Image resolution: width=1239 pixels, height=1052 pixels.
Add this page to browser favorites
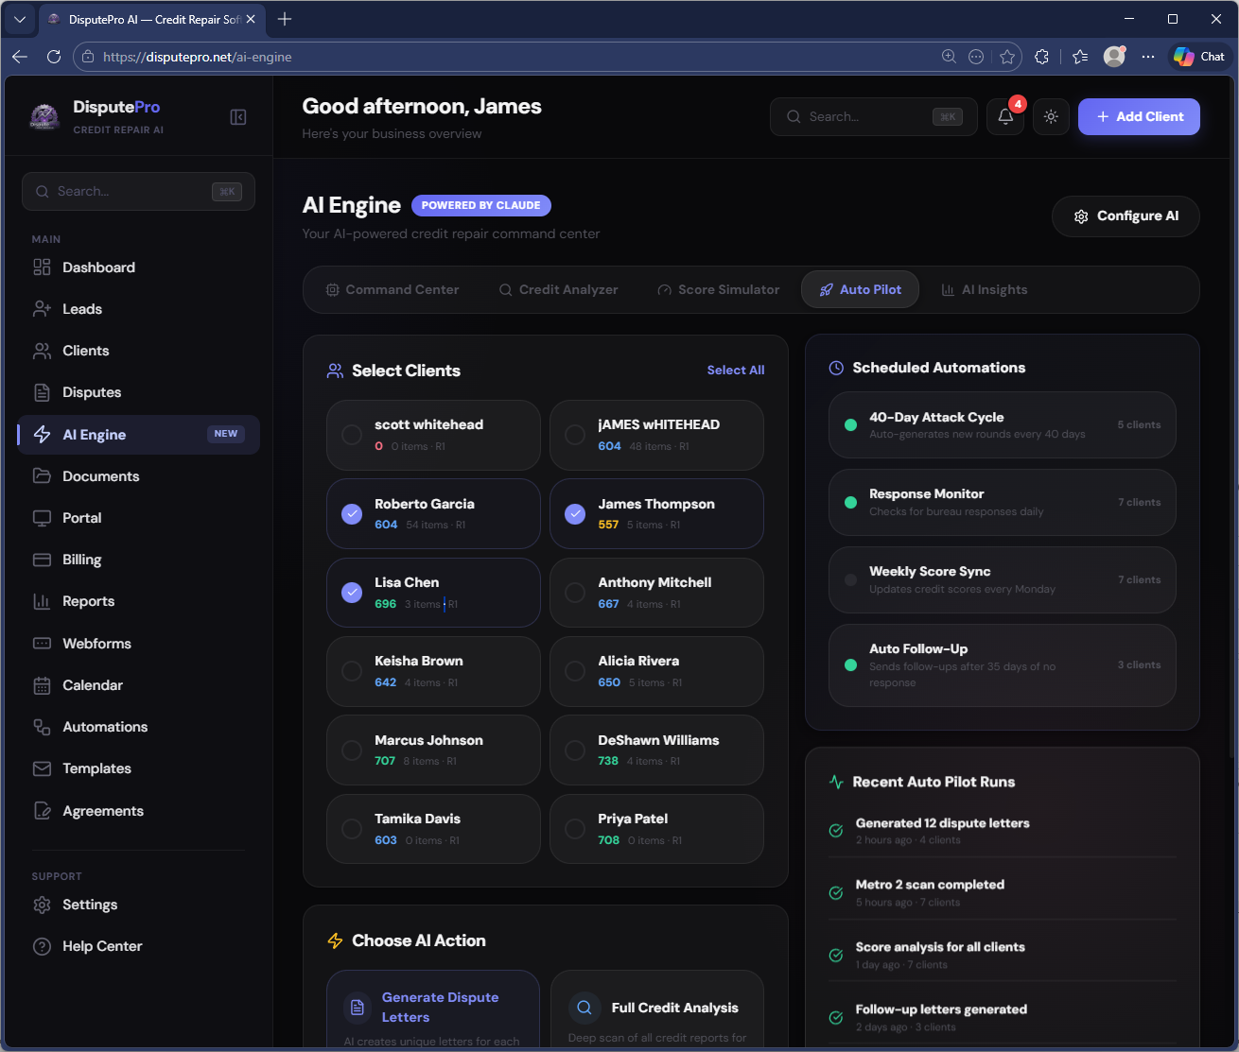[1007, 57]
